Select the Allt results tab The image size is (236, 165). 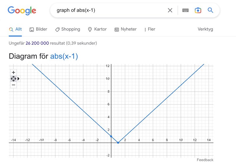coord(15,29)
